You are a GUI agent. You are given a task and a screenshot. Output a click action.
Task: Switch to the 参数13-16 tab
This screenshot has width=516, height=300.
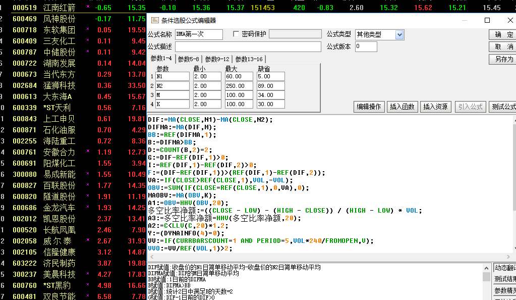coord(249,59)
